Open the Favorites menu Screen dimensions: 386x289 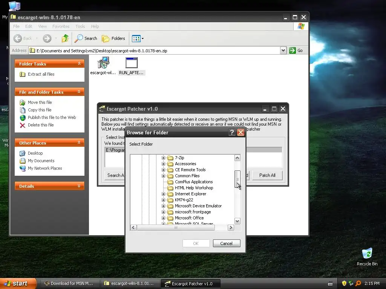pos(61,26)
